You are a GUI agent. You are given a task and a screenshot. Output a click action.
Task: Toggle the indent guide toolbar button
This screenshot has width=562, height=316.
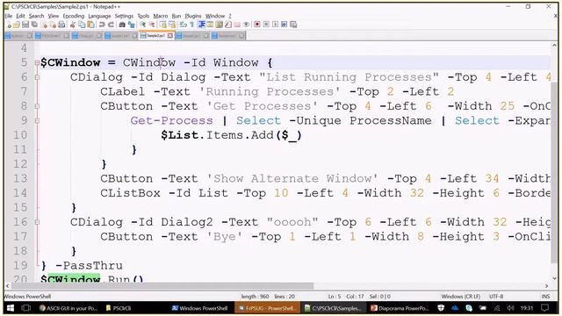point(201,25)
